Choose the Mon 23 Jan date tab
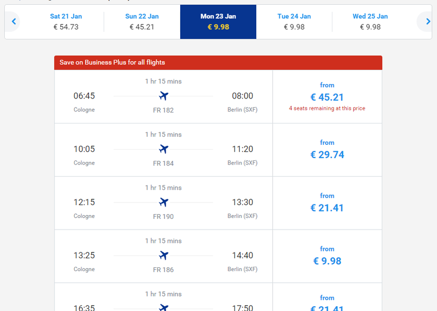 (x=218, y=22)
